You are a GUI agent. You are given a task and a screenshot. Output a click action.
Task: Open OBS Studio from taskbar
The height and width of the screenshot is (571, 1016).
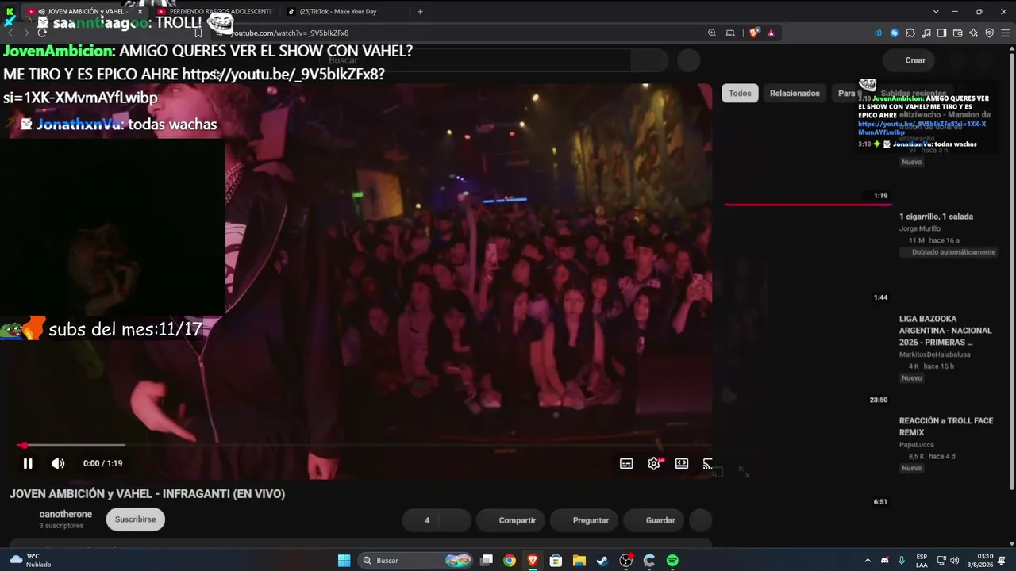tap(626, 561)
